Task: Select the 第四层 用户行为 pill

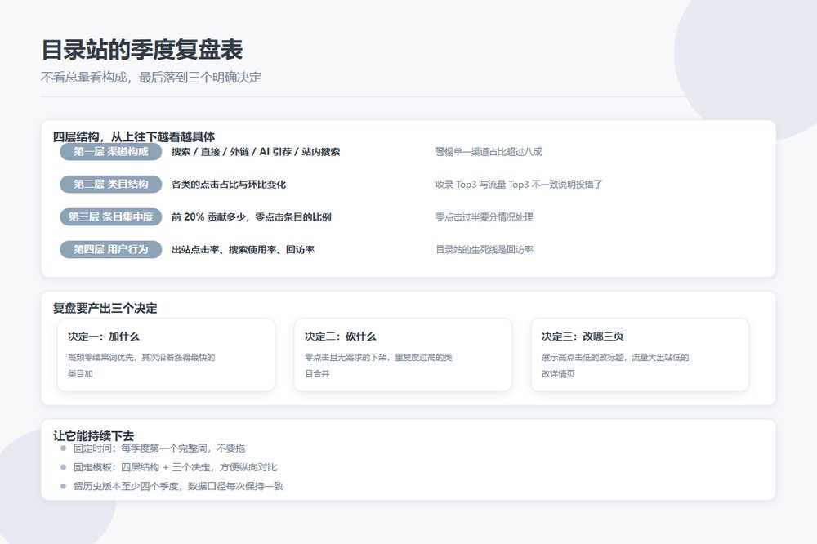Action: click(110, 250)
